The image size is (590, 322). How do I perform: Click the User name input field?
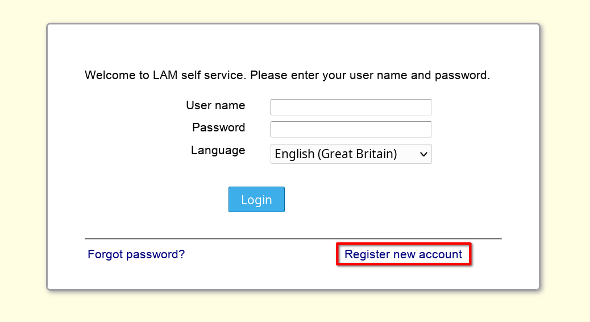pyautogui.click(x=351, y=107)
